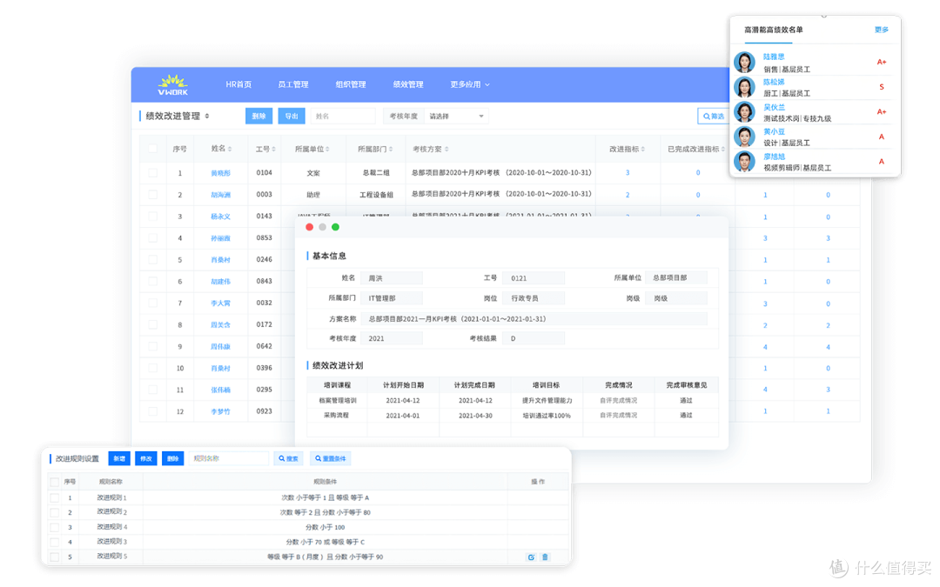Sort by the 已完成改进指标 column arrows
The height and width of the screenshot is (587, 940).
(723, 150)
